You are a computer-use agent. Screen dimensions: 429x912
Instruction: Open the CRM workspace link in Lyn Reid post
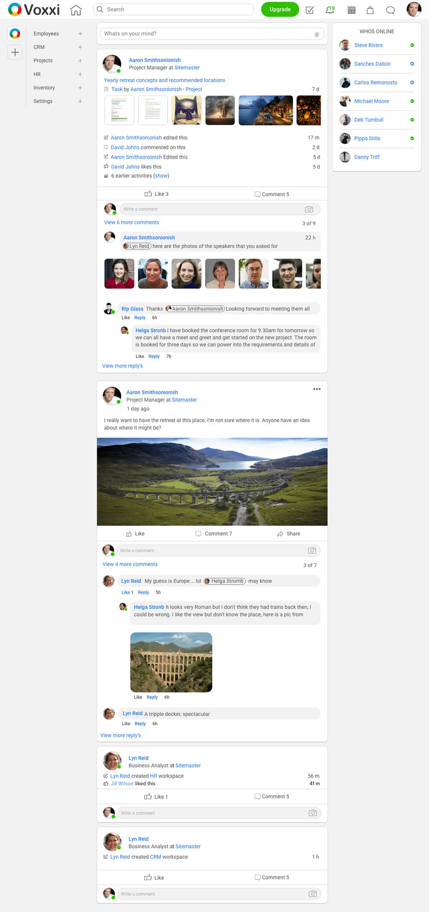(x=156, y=857)
